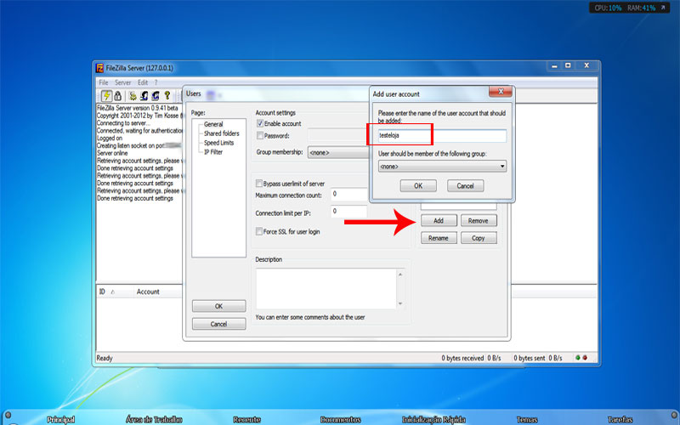Open server settings via the gear icon

click(133, 96)
